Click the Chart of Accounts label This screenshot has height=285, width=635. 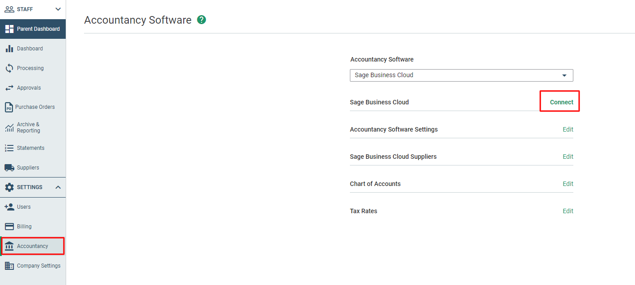(375, 184)
